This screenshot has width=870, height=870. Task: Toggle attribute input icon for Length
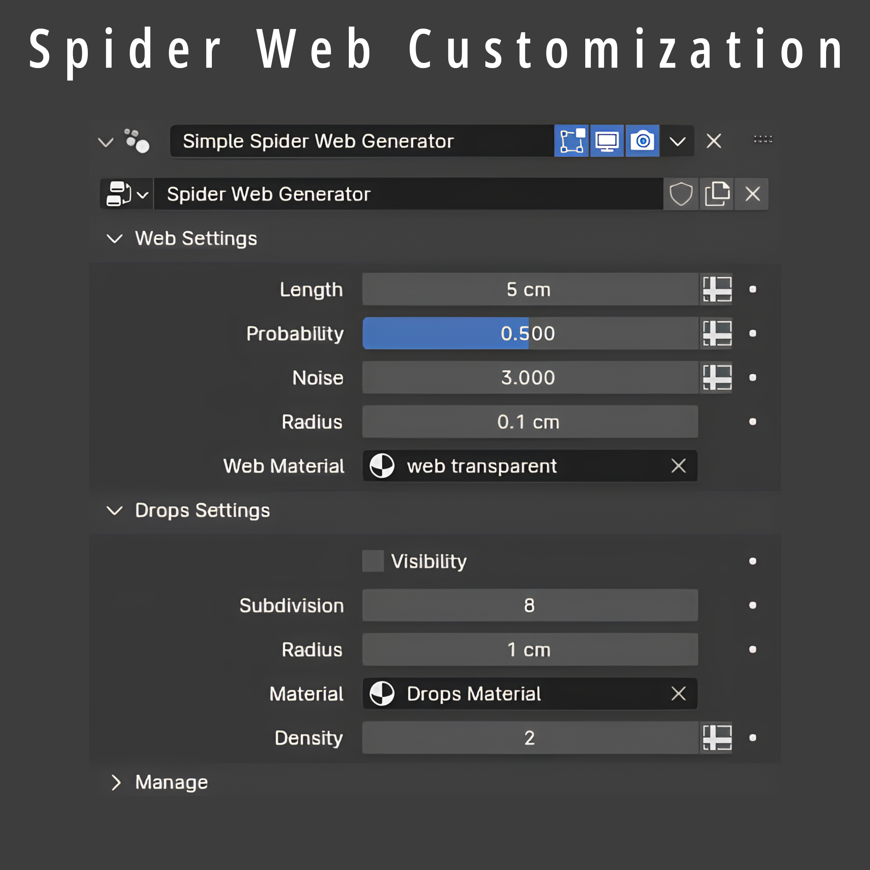click(717, 289)
